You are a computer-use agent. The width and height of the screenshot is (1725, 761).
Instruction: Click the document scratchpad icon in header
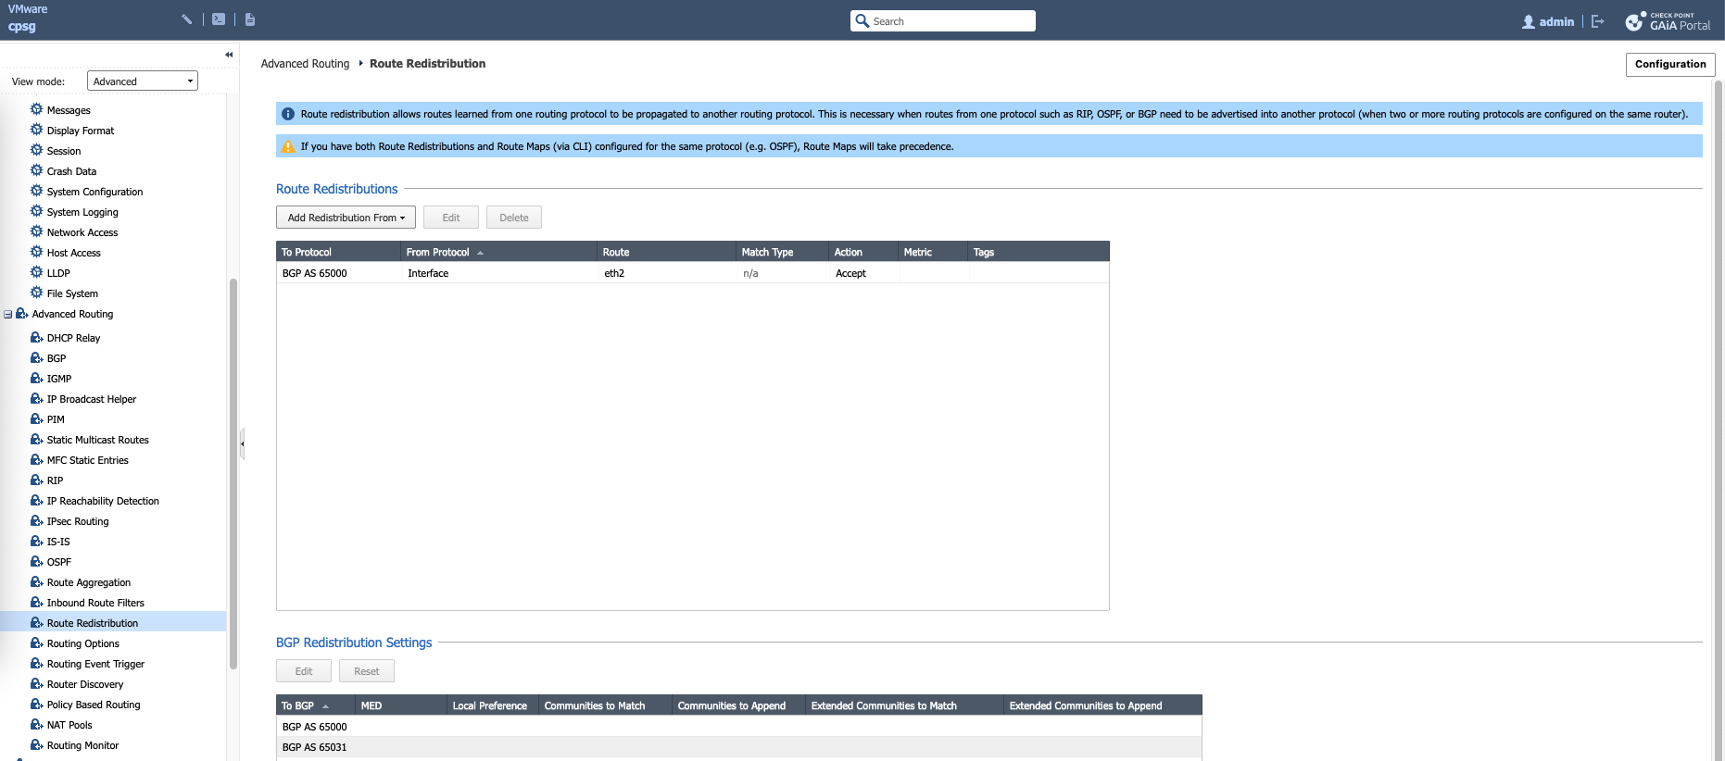250,19
